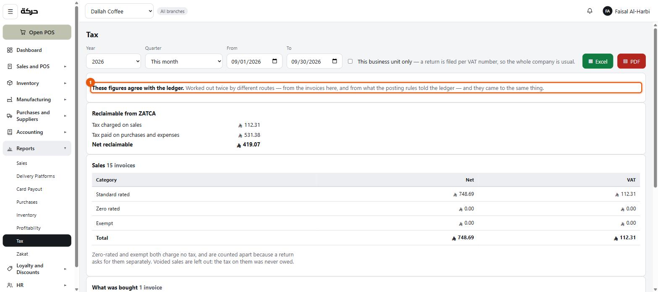Viewport: 658px width, 292px height.
Task: Click the Tax charged on sales 112.31 value
Action: click(x=249, y=125)
